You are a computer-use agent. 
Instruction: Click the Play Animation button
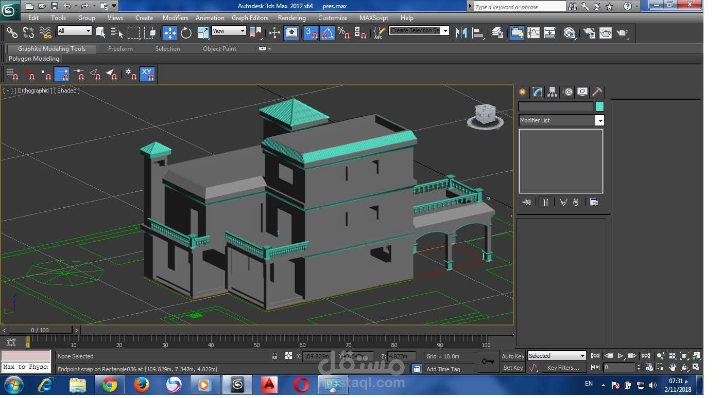pyautogui.click(x=621, y=356)
